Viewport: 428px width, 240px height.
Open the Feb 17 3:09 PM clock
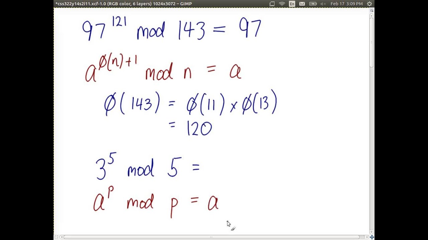click(x=346, y=4)
